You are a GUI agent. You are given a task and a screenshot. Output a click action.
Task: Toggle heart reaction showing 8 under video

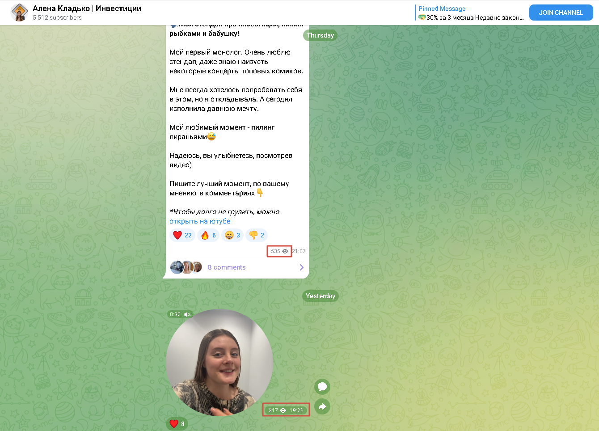pos(177,424)
